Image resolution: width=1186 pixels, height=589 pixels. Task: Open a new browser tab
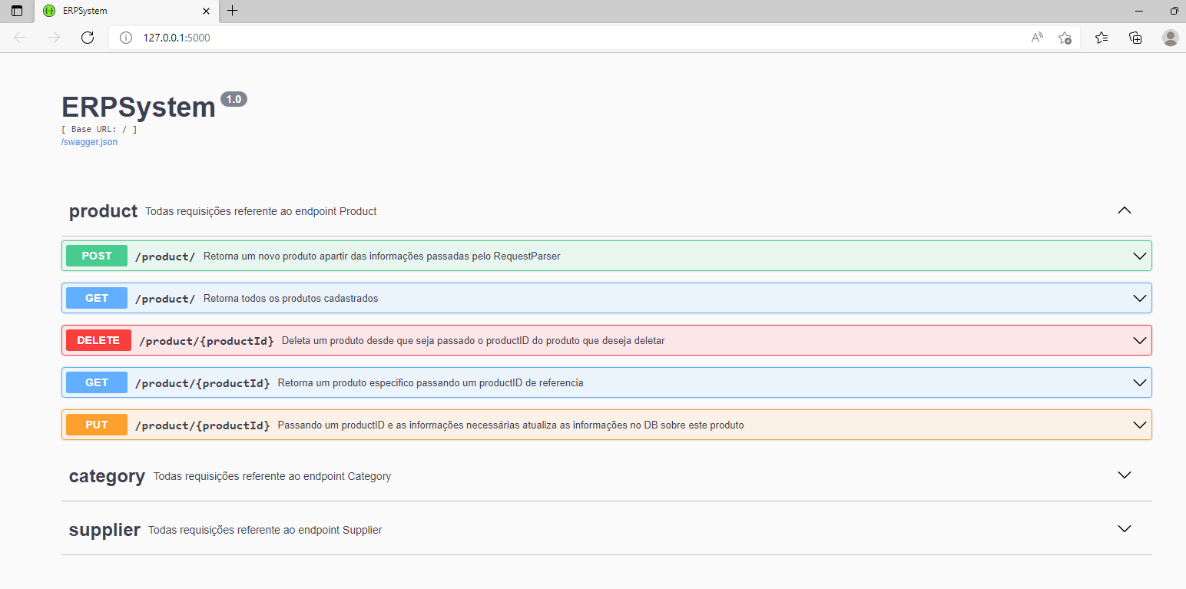(232, 12)
